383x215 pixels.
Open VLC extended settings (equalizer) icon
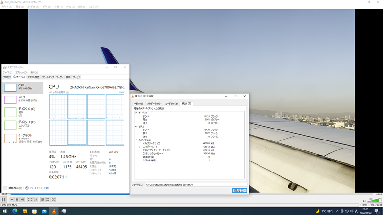click(x=35, y=199)
